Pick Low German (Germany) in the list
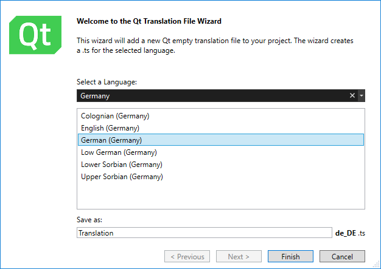381x269 pixels. [119, 152]
